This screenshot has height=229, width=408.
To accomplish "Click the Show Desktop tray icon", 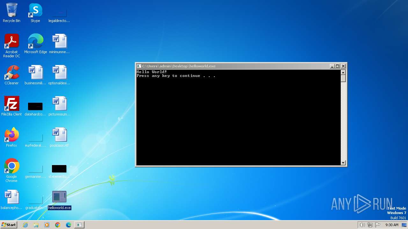I will pos(404,225).
